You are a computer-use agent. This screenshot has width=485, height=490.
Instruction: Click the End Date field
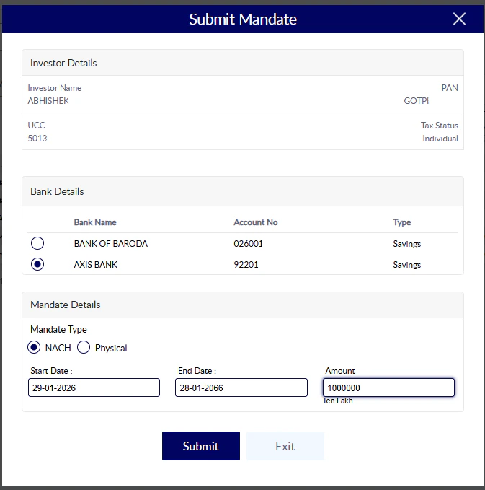pos(241,388)
